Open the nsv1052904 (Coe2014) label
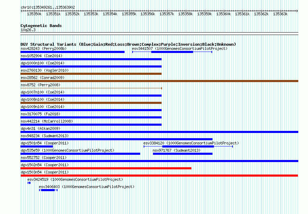Image resolution: width=308 pixels, height=214 pixels. point(42,56)
